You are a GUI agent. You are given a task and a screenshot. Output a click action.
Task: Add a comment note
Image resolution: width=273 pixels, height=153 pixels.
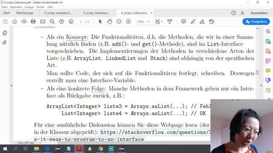183,22
